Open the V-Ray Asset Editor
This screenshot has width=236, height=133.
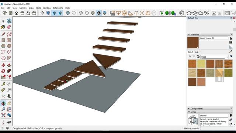coord(181,13)
